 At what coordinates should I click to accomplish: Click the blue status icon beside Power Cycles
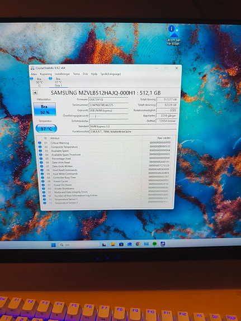[x=43, y=181]
